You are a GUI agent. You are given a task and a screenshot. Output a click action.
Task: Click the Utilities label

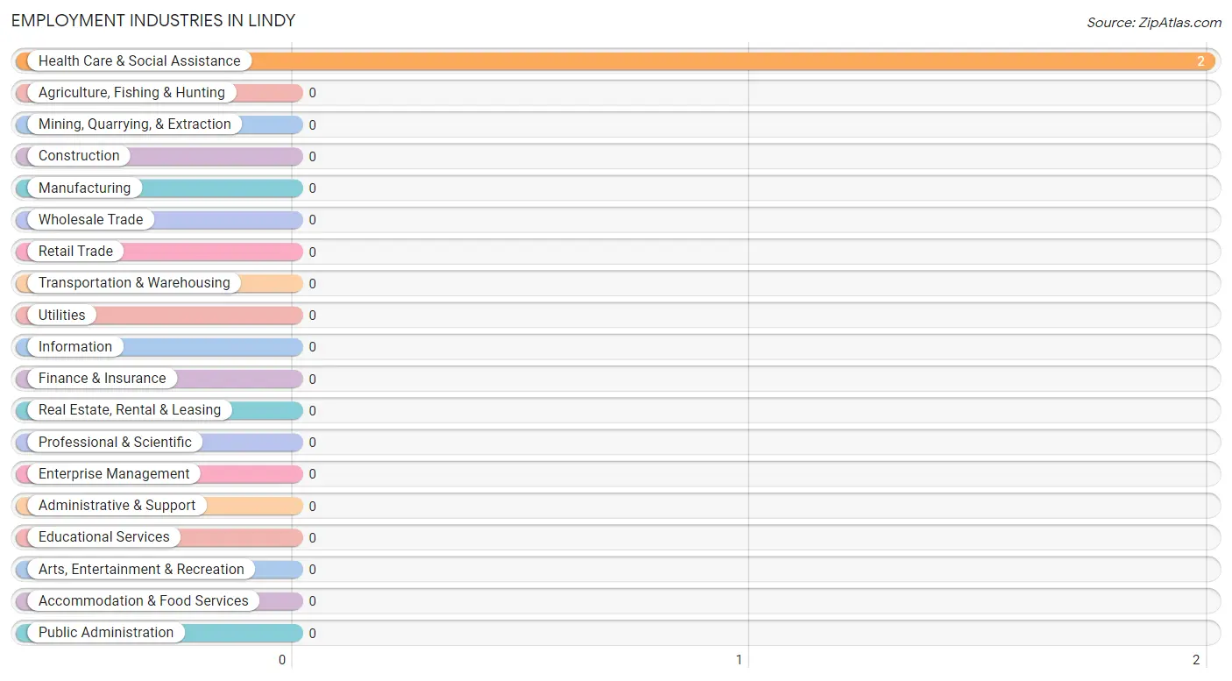coord(62,315)
